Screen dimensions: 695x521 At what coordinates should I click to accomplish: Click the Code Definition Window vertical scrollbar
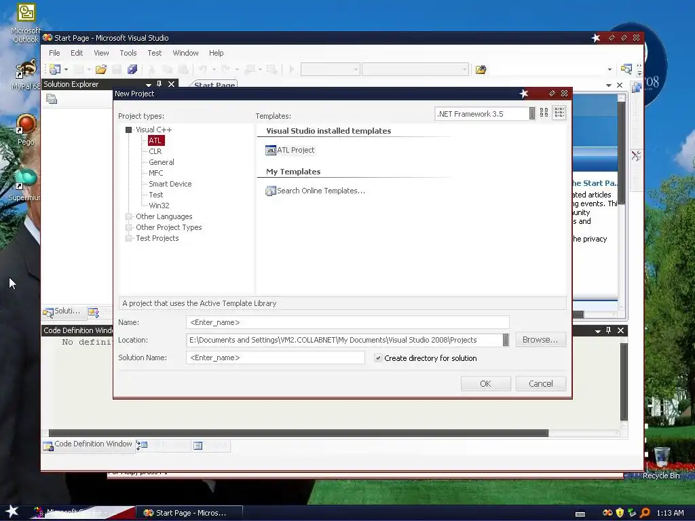[624, 382]
